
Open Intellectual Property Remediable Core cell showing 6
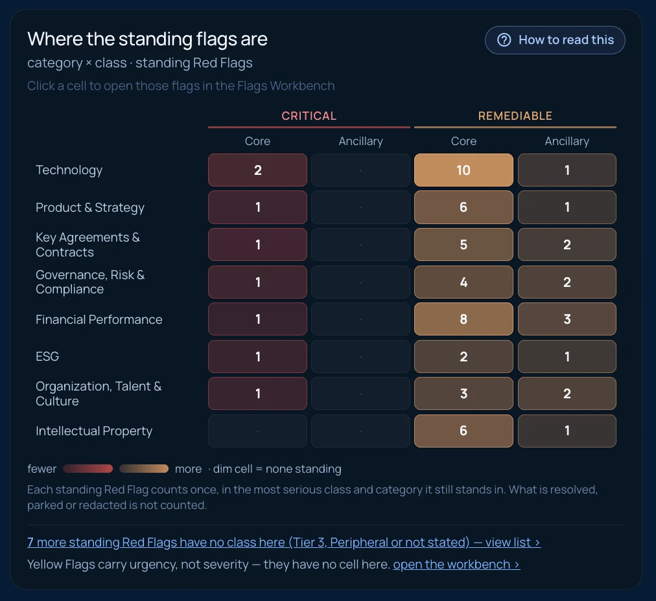[x=463, y=431]
